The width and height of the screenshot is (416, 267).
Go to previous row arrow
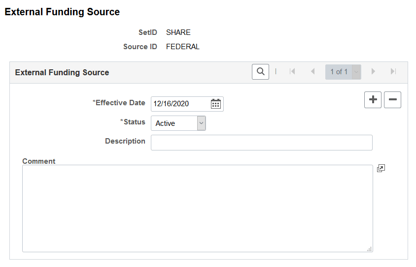pyautogui.click(x=312, y=71)
